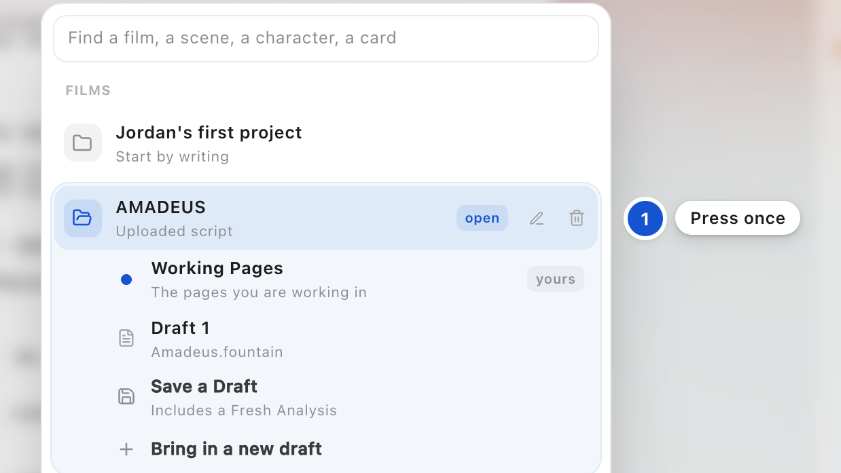The image size is (841, 473).
Task: Click the floppy disk icon for Save a Draft
Action: click(126, 396)
